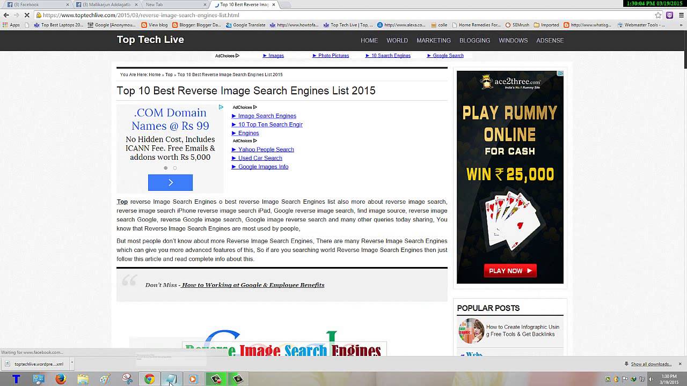
Task: Open the Infographic popular post thumbnail
Action: point(471,331)
